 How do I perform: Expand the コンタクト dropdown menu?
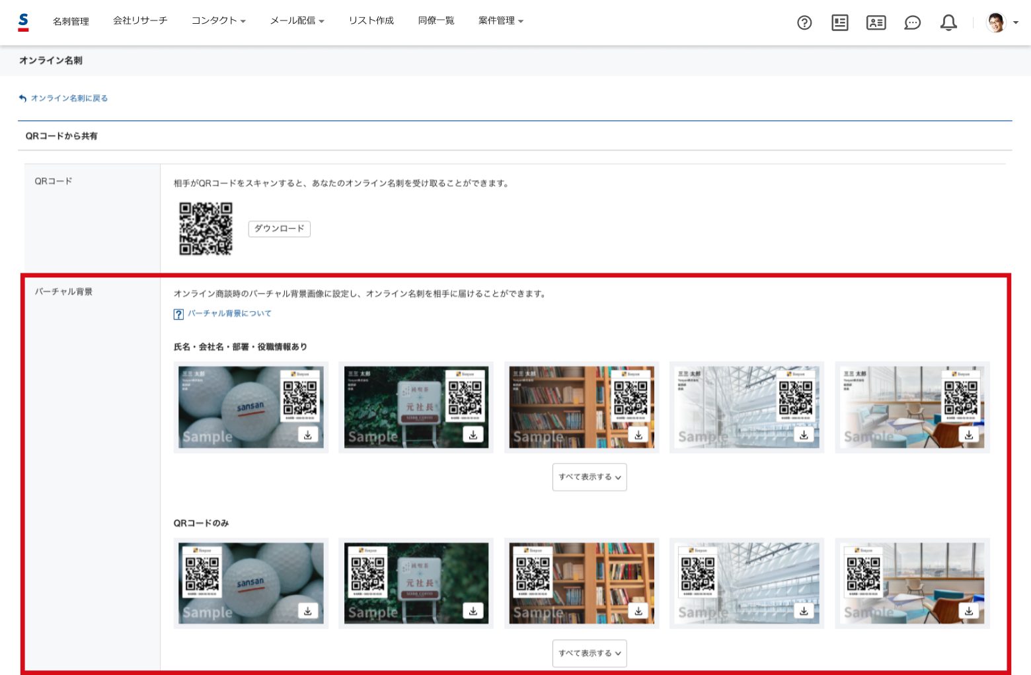pos(219,20)
